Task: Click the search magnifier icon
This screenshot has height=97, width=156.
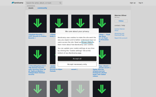Action: point(60,3)
